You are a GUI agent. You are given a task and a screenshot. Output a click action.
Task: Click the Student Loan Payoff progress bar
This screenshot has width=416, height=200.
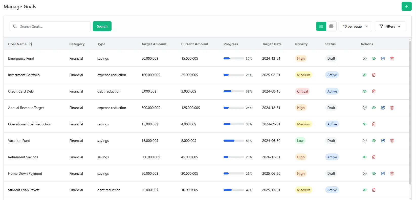click(234, 190)
